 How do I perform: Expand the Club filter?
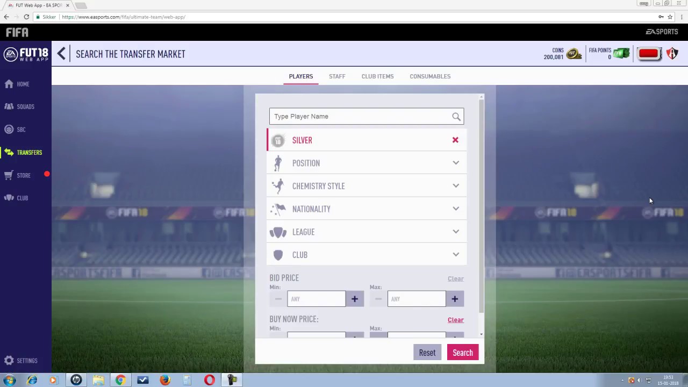[367, 255]
